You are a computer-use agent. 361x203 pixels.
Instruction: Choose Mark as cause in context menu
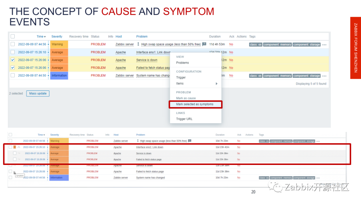pos(186,98)
